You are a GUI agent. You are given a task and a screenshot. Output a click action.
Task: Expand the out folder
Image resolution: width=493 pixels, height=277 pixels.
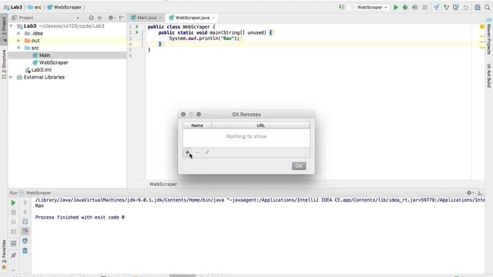coord(18,41)
